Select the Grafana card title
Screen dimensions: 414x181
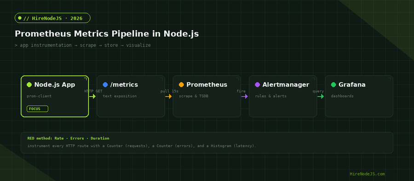point(352,85)
